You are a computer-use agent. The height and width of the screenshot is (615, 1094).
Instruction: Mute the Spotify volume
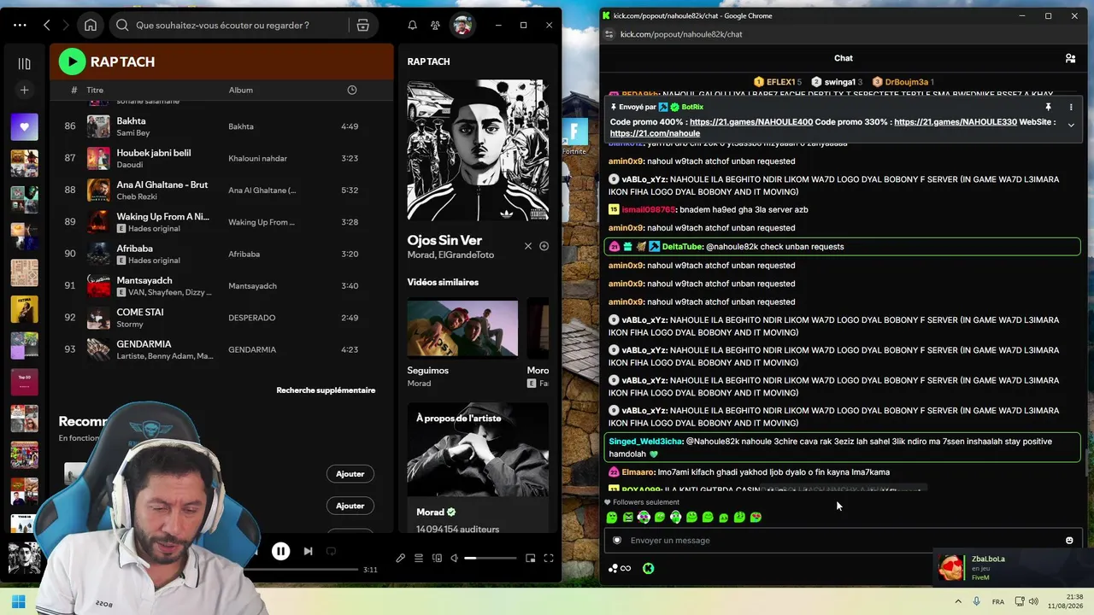455,558
